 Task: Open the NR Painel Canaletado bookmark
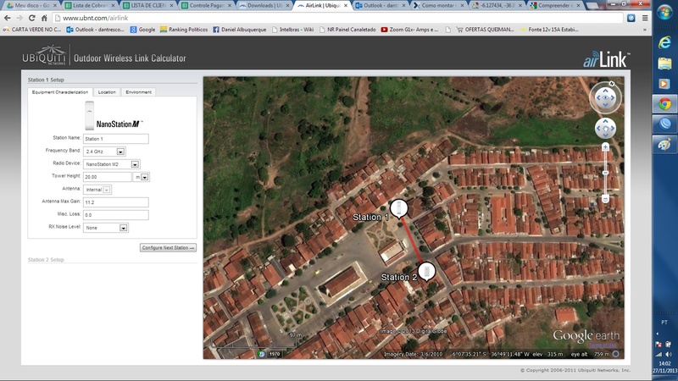347,30
